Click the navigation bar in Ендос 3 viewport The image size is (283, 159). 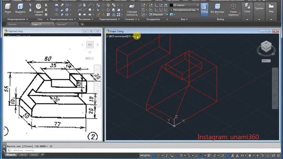(275, 88)
